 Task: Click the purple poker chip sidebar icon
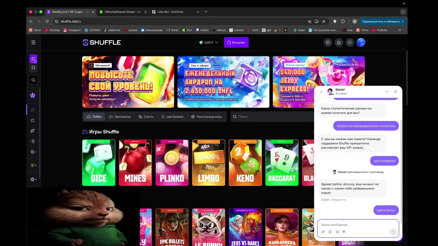pyautogui.click(x=33, y=95)
